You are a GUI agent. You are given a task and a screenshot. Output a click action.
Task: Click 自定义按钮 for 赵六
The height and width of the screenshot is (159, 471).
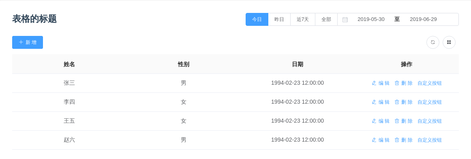point(430,140)
